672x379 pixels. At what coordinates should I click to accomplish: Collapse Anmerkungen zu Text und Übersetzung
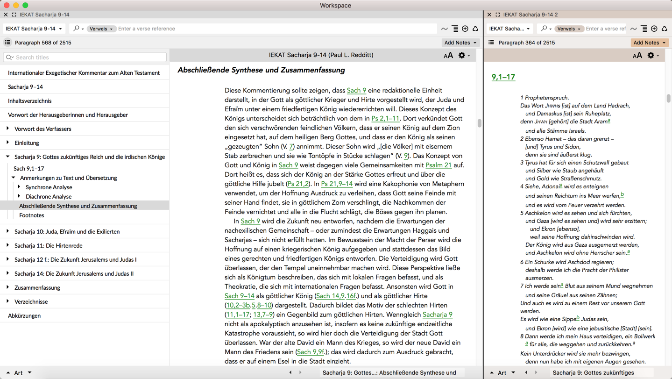(x=14, y=178)
